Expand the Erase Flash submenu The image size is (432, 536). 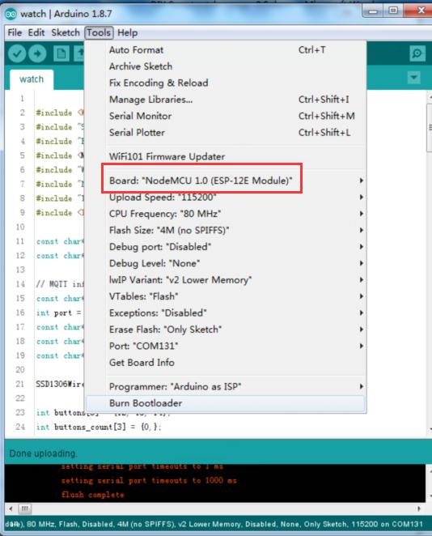[226, 330]
